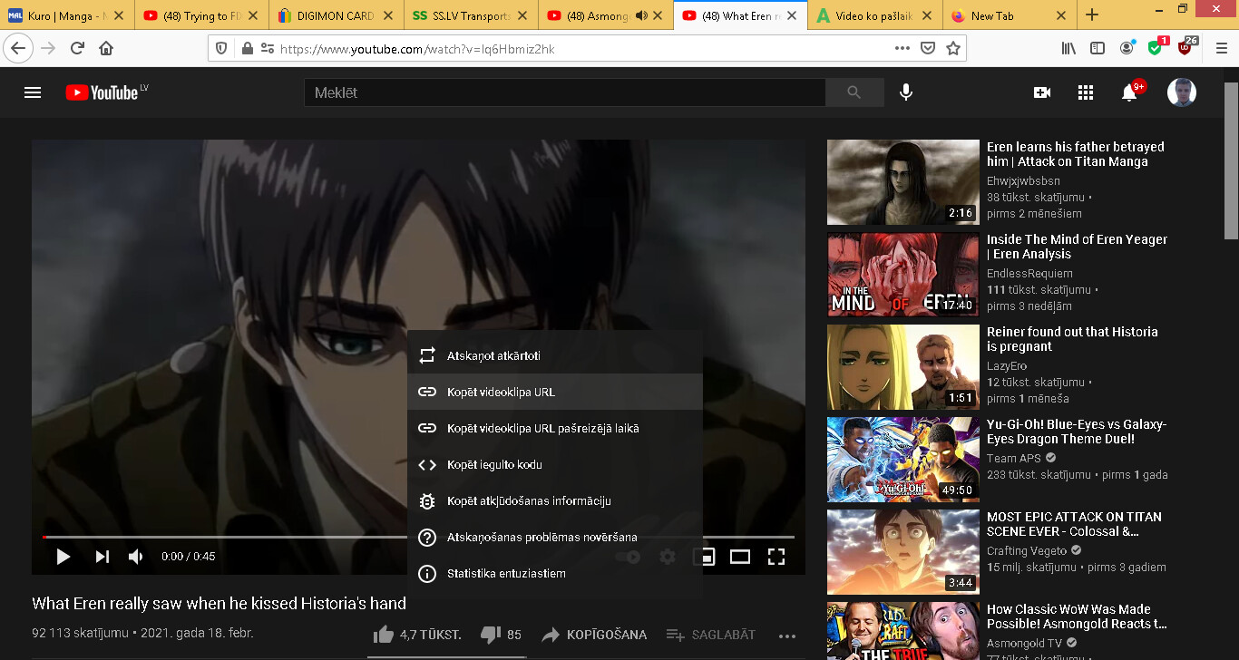Click the video progress seek bar

(227, 537)
